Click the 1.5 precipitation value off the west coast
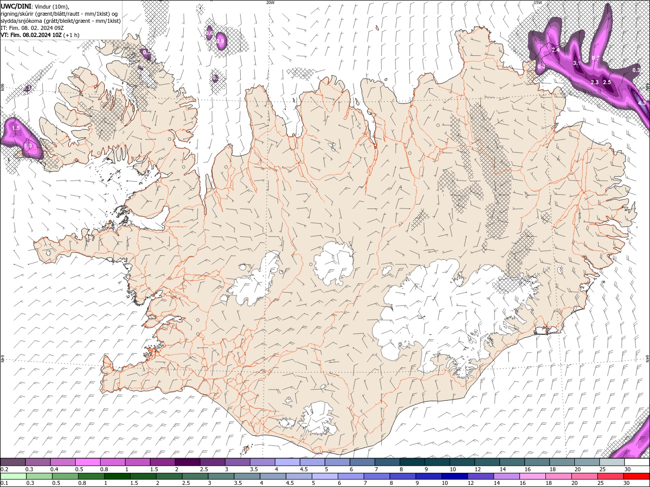The width and height of the screenshot is (650, 487). (16, 128)
